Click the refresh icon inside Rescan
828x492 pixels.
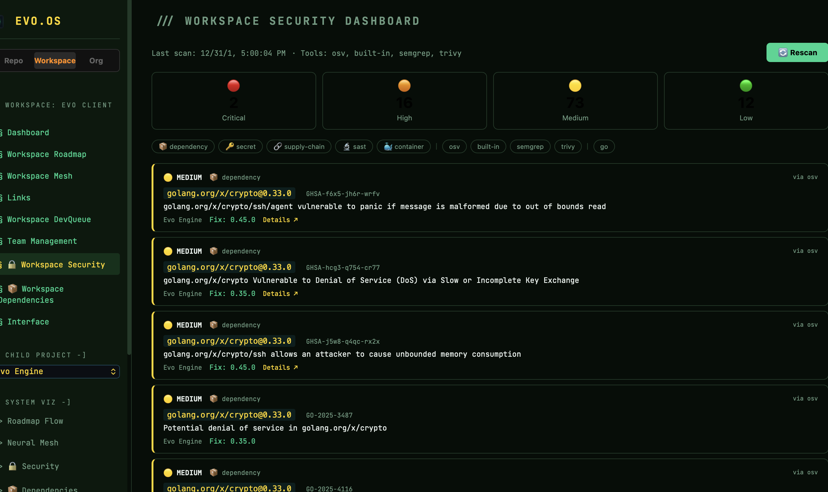(x=783, y=52)
